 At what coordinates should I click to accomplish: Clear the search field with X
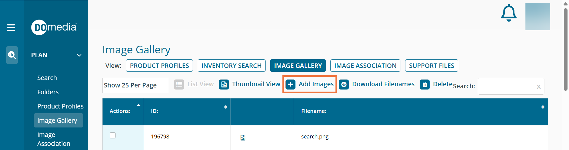538,87
